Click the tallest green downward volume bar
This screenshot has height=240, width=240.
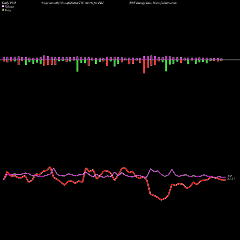tap(77, 66)
